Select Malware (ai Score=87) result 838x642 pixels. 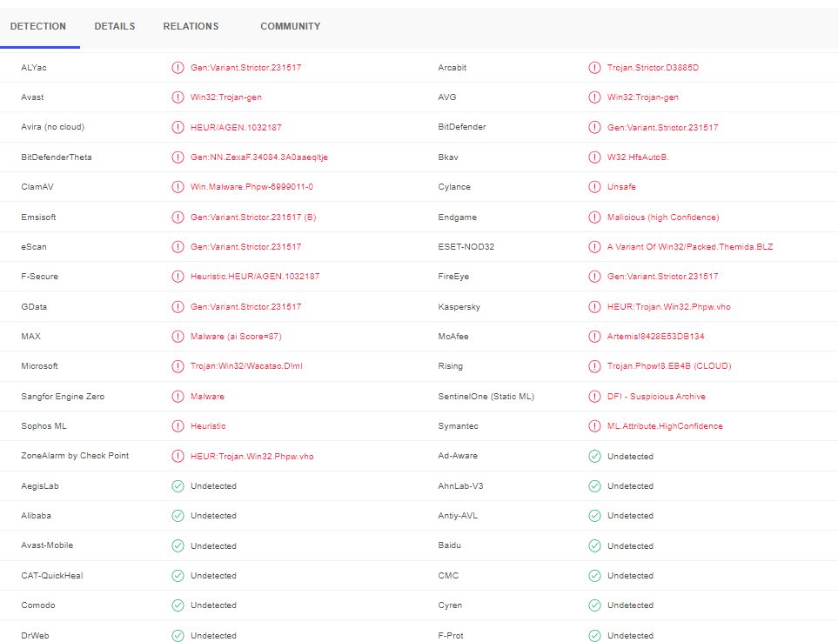(x=236, y=337)
